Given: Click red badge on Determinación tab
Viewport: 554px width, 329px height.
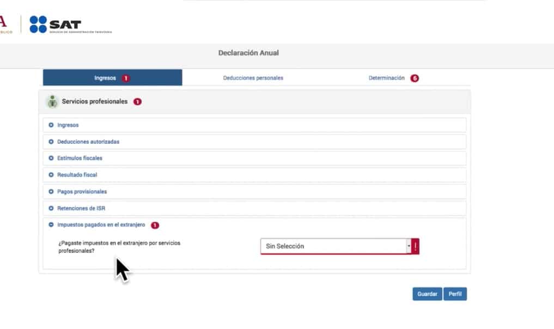Looking at the screenshot, I should (x=415, y=78).
